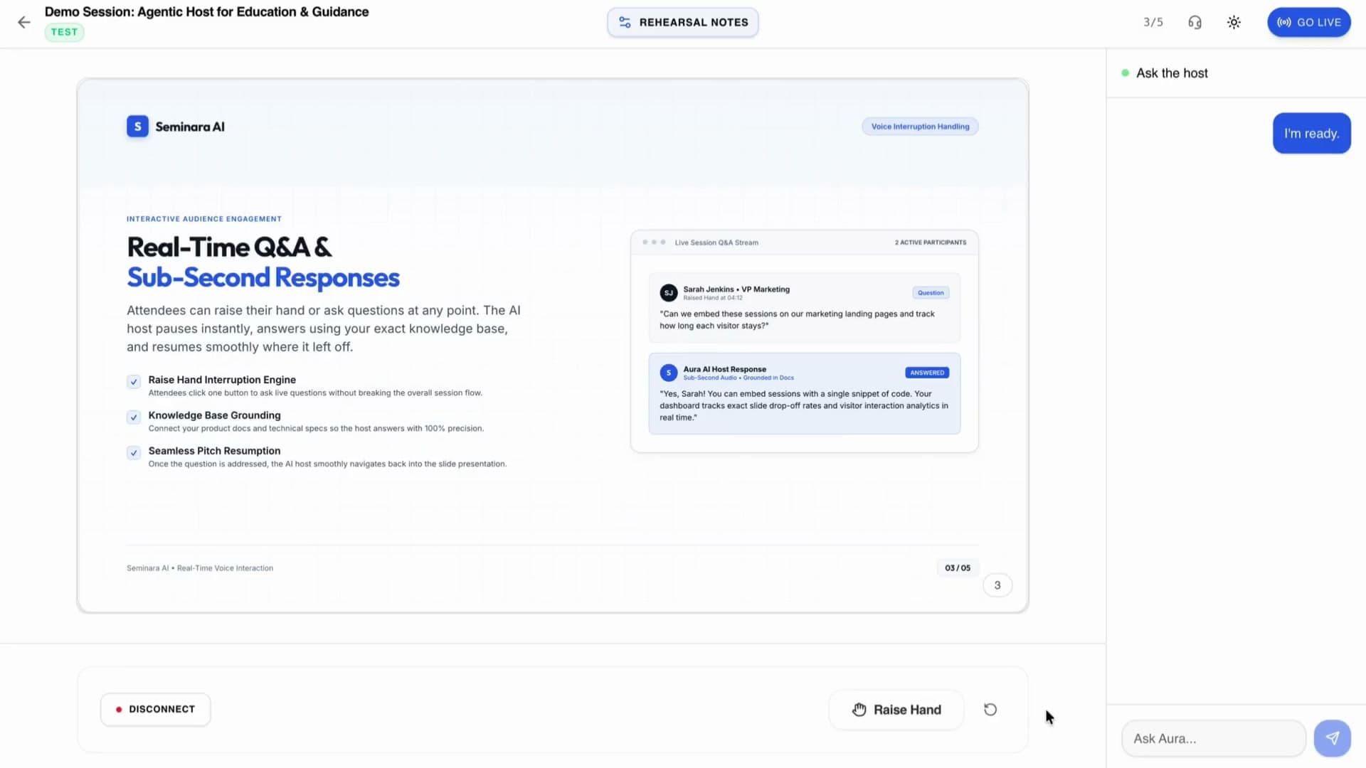Select the "I'm ready." chat message
This screenshot has height=768, width=1366.
(x=1311, y=133)
